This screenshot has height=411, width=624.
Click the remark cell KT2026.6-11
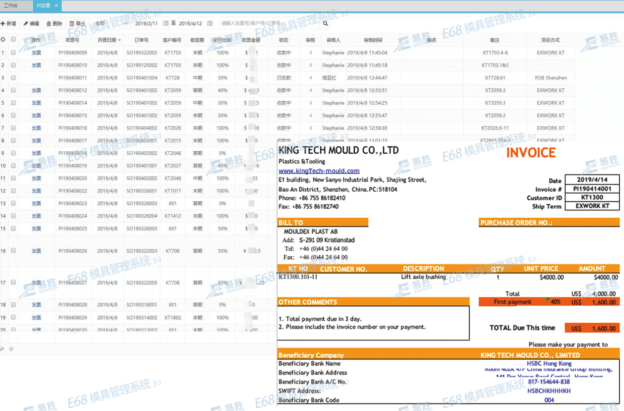click(495, 128)
